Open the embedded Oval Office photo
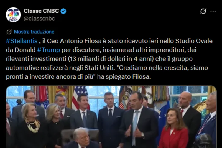 (x=111, y=117)
